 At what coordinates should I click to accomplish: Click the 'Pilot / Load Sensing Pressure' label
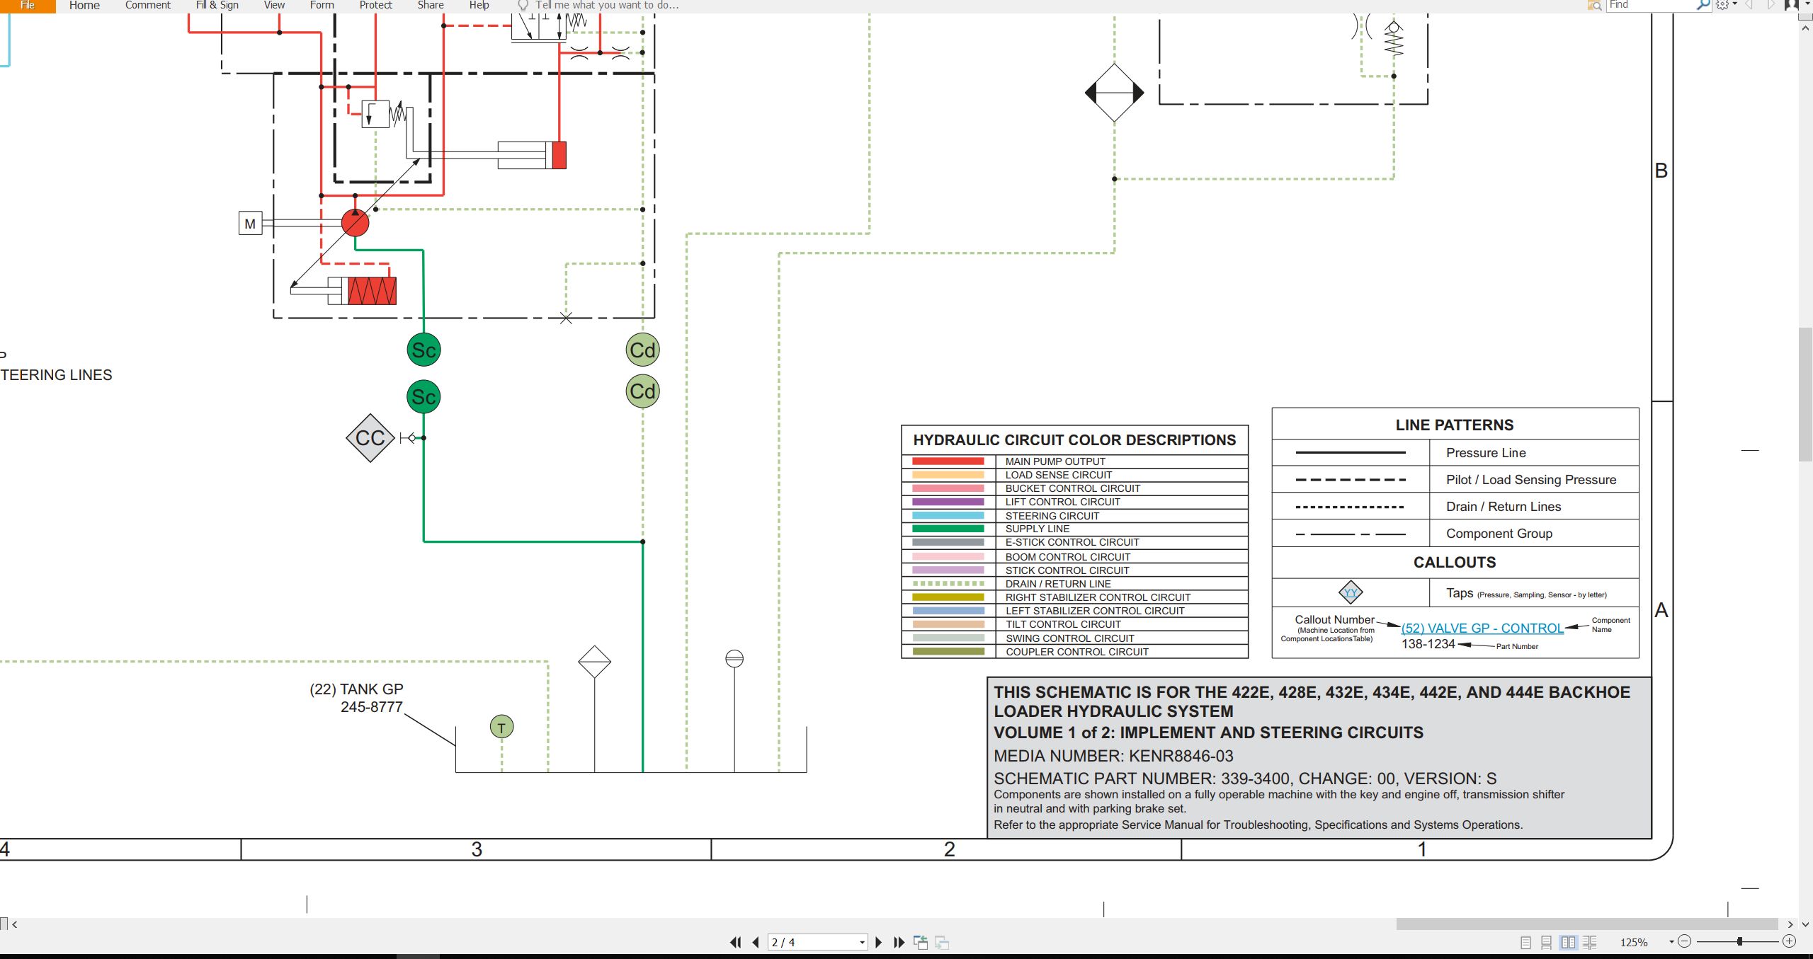point(1531,480)
